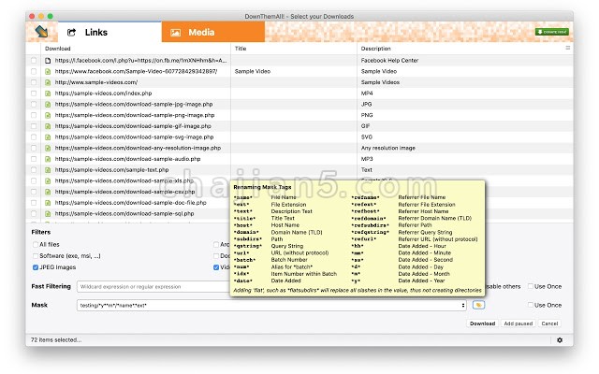599x374 pixels.
Task: Click the file icon of download-sample-audio.php row
Action: click(x=48, y=159)
